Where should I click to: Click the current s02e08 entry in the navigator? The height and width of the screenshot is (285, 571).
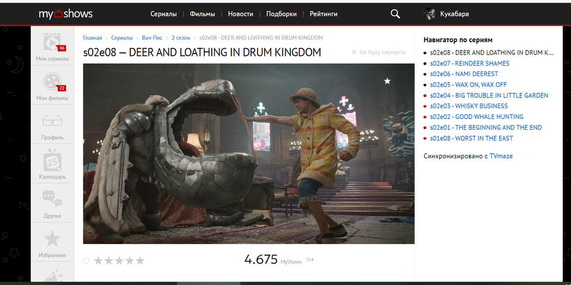[x=491, y=53]
